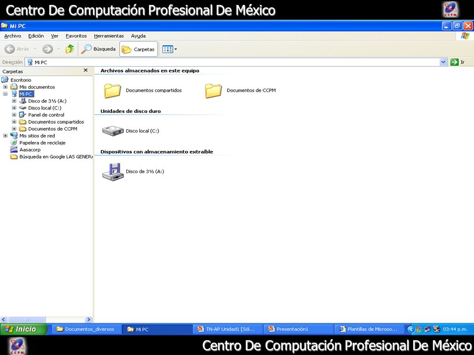Go back with the Atrás arrow button

pos(17,49)
